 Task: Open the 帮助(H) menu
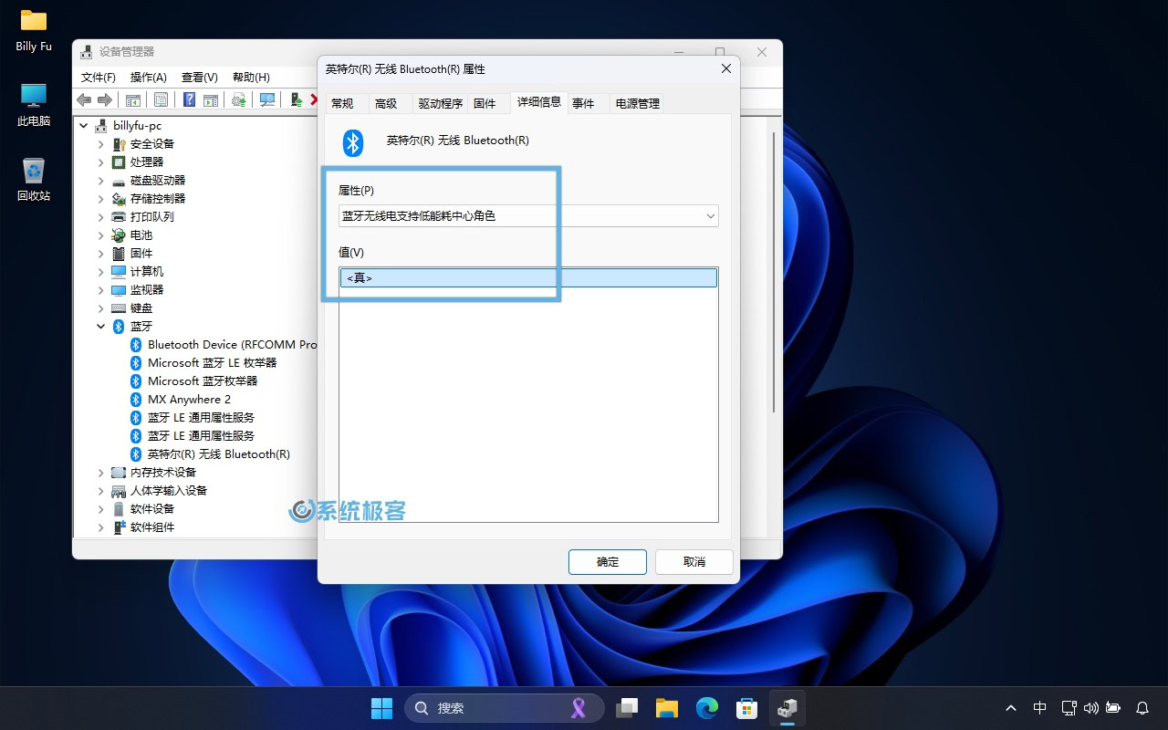(251, 78)
